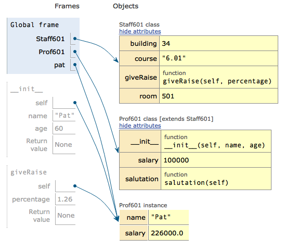Click the course value "6.01"
The height and width of the screenshot is (251, 285).
coord(218,58)
